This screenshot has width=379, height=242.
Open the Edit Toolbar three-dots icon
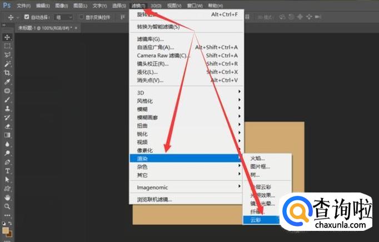(7, 215)
